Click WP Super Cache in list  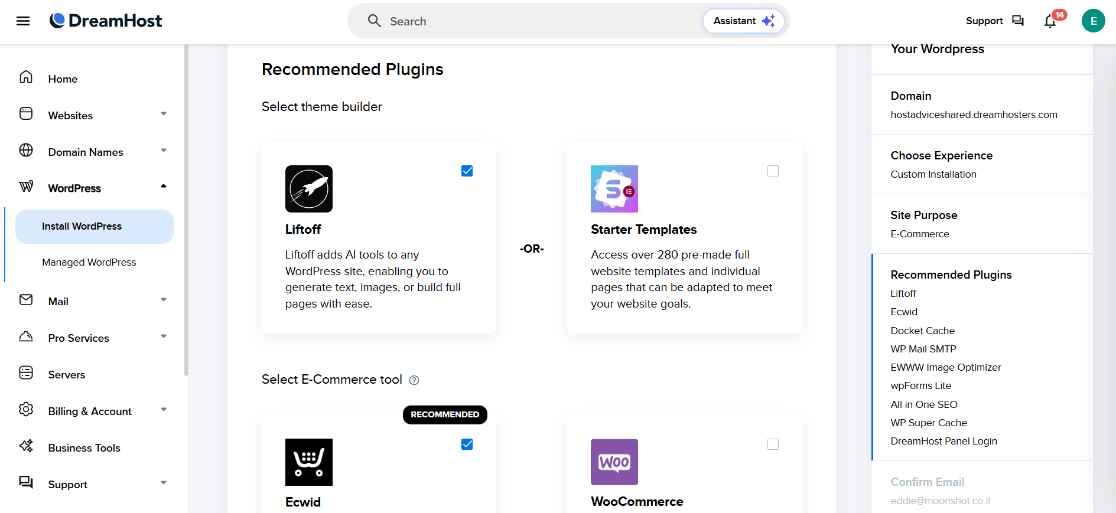pos(929,423)
